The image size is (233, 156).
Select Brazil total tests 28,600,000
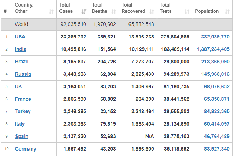tap(176, 62)
